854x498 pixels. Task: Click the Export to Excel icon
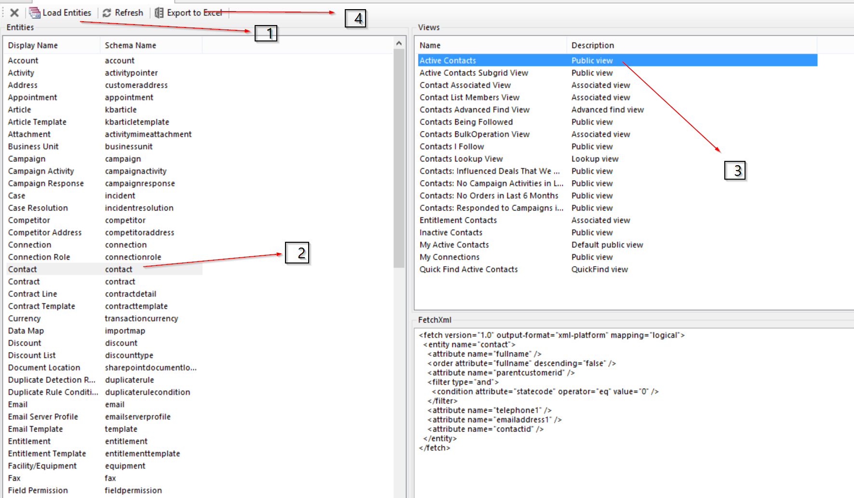(159, 13)
